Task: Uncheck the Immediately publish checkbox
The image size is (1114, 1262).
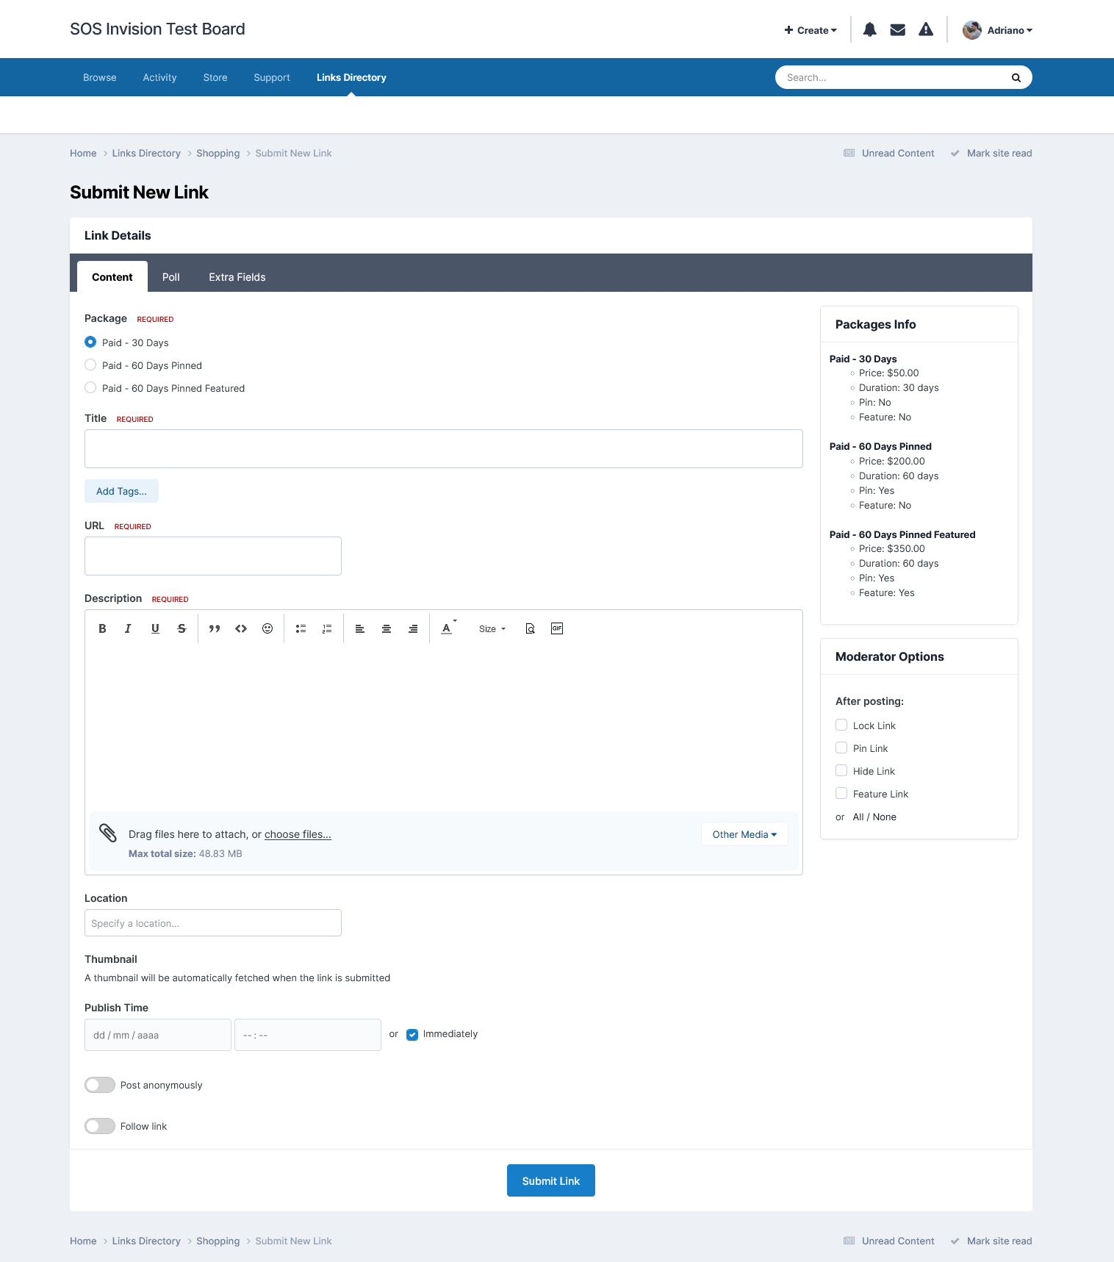Action: coord(412,1035)
